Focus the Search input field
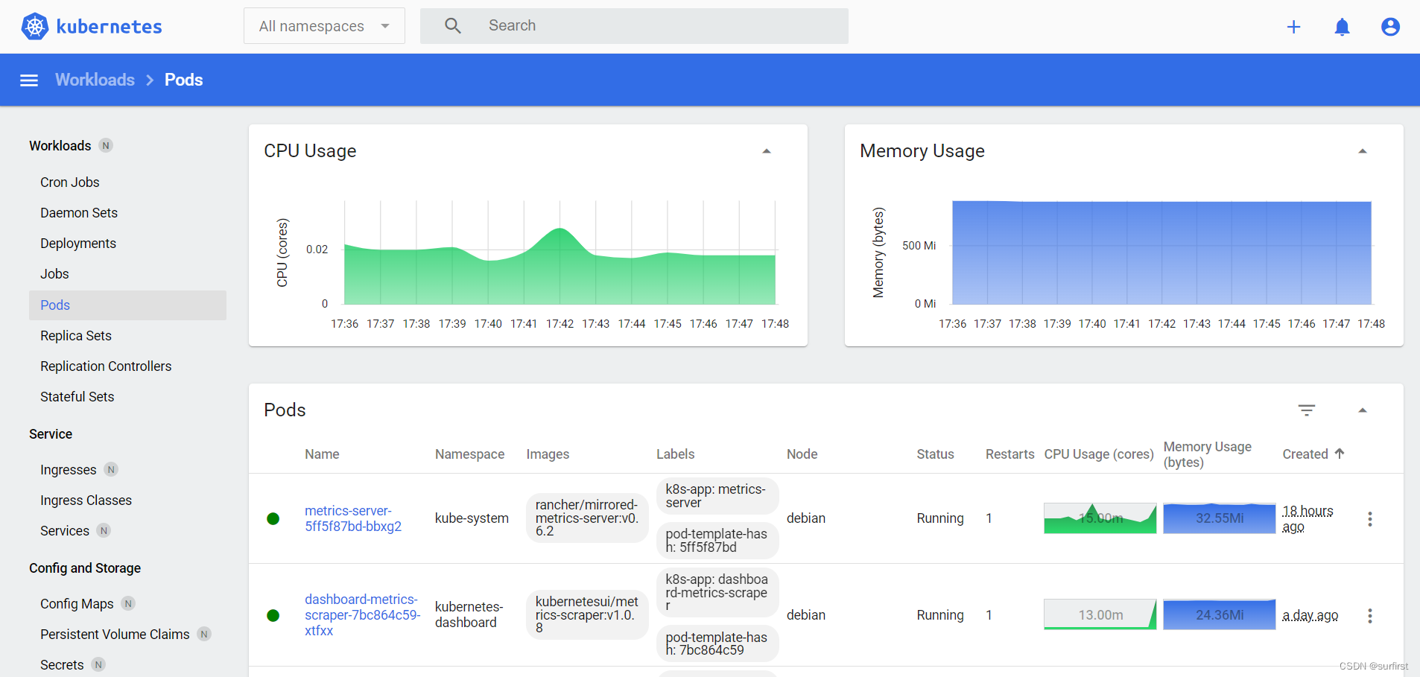The image size is (1420, 677). [x=634, y=26]
